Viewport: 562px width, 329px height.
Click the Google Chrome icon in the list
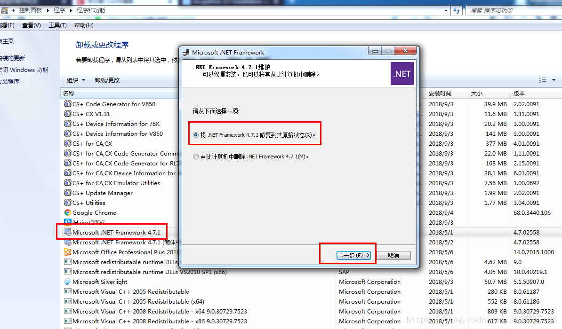(67, 212)
